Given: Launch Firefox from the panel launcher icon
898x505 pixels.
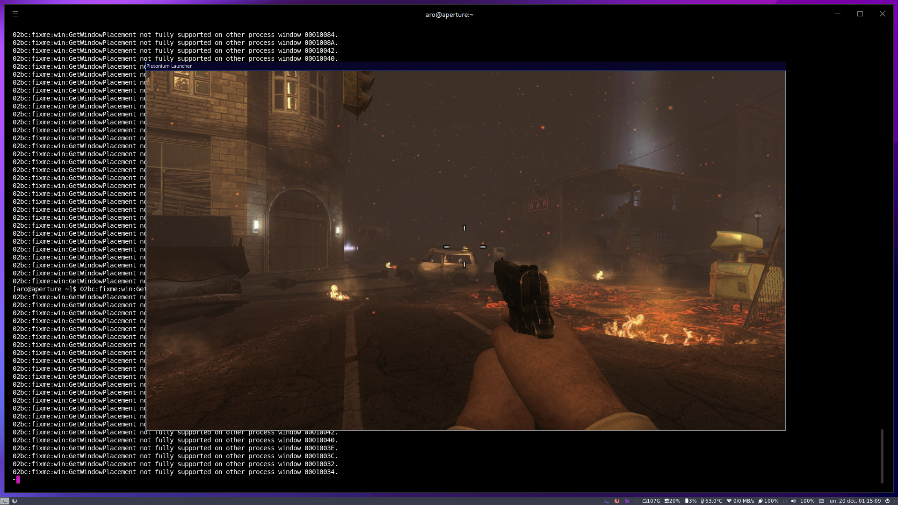Looking at the screenshot, I should tap(617, 501).
